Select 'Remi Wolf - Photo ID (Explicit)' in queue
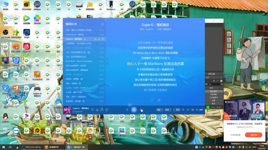Viewport: 268px width, 150px height. 85,61
